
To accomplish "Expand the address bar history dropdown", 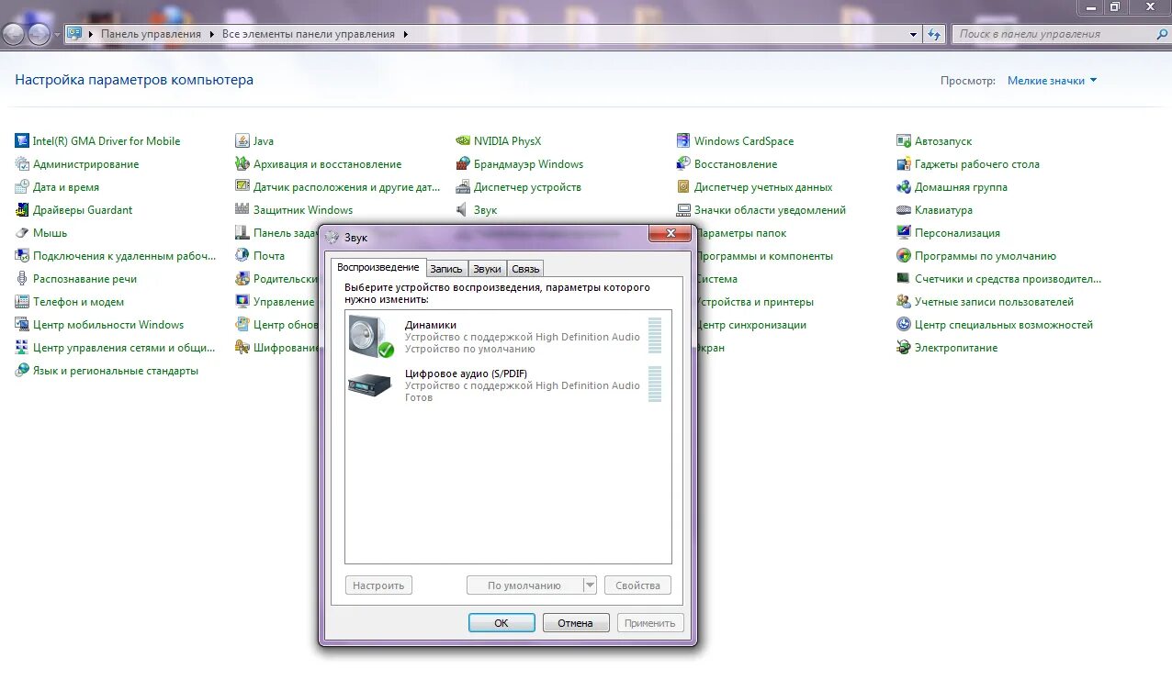I will point(913,34).
